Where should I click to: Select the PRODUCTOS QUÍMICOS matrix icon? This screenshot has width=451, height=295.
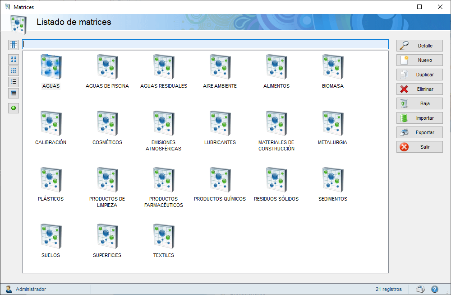pyautogui.click(x=220, y=180)
